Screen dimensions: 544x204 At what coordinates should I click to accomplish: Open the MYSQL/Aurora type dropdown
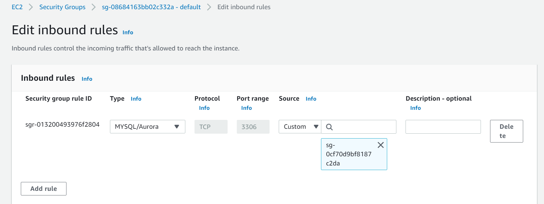click(x=147, y=127)
